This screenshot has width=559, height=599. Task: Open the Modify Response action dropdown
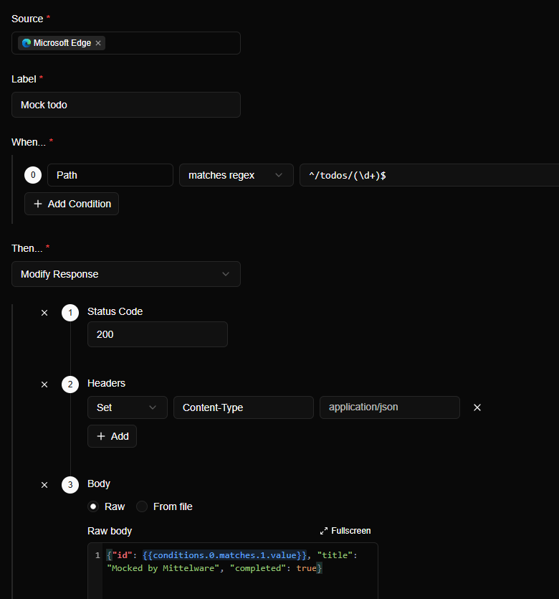(x=126, y=274)
